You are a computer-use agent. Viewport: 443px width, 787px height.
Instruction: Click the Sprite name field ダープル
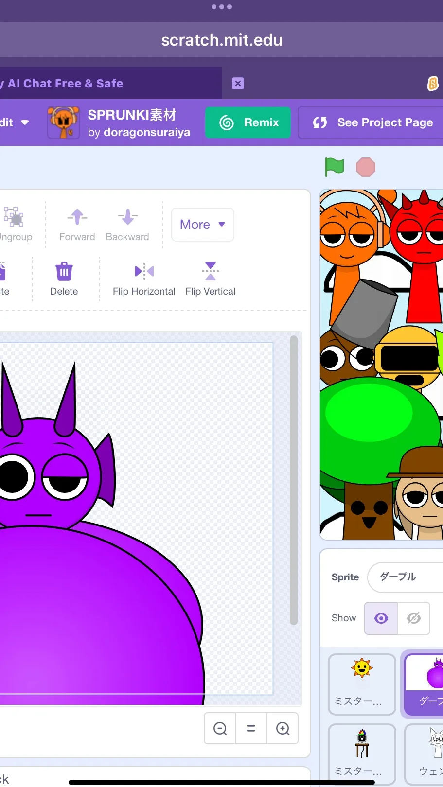(x=406, y=577)
